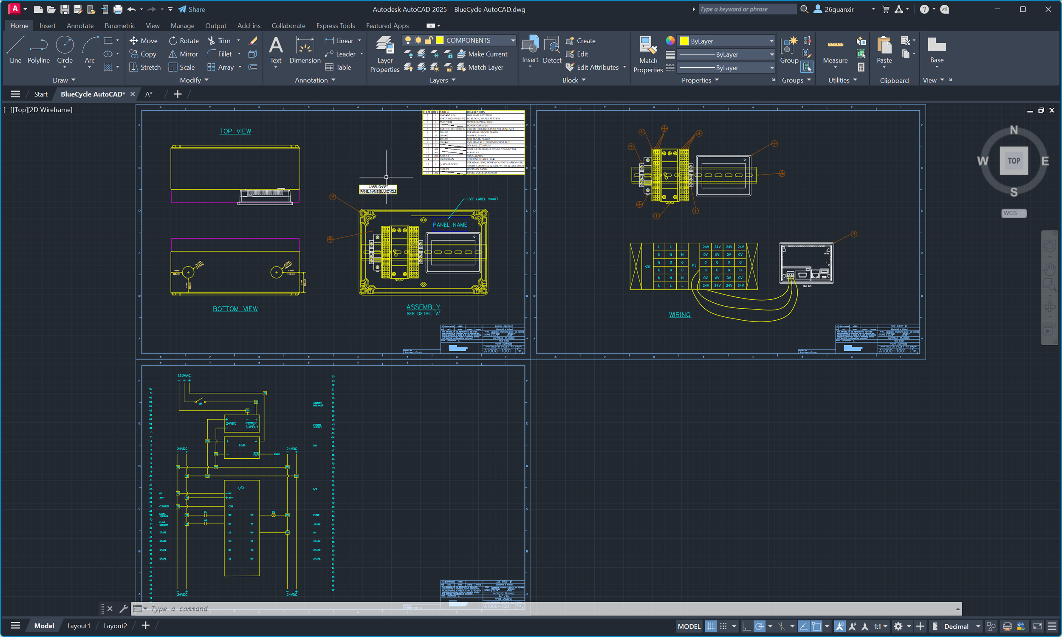Toggle ortho mode in status bar

[746, 626]
